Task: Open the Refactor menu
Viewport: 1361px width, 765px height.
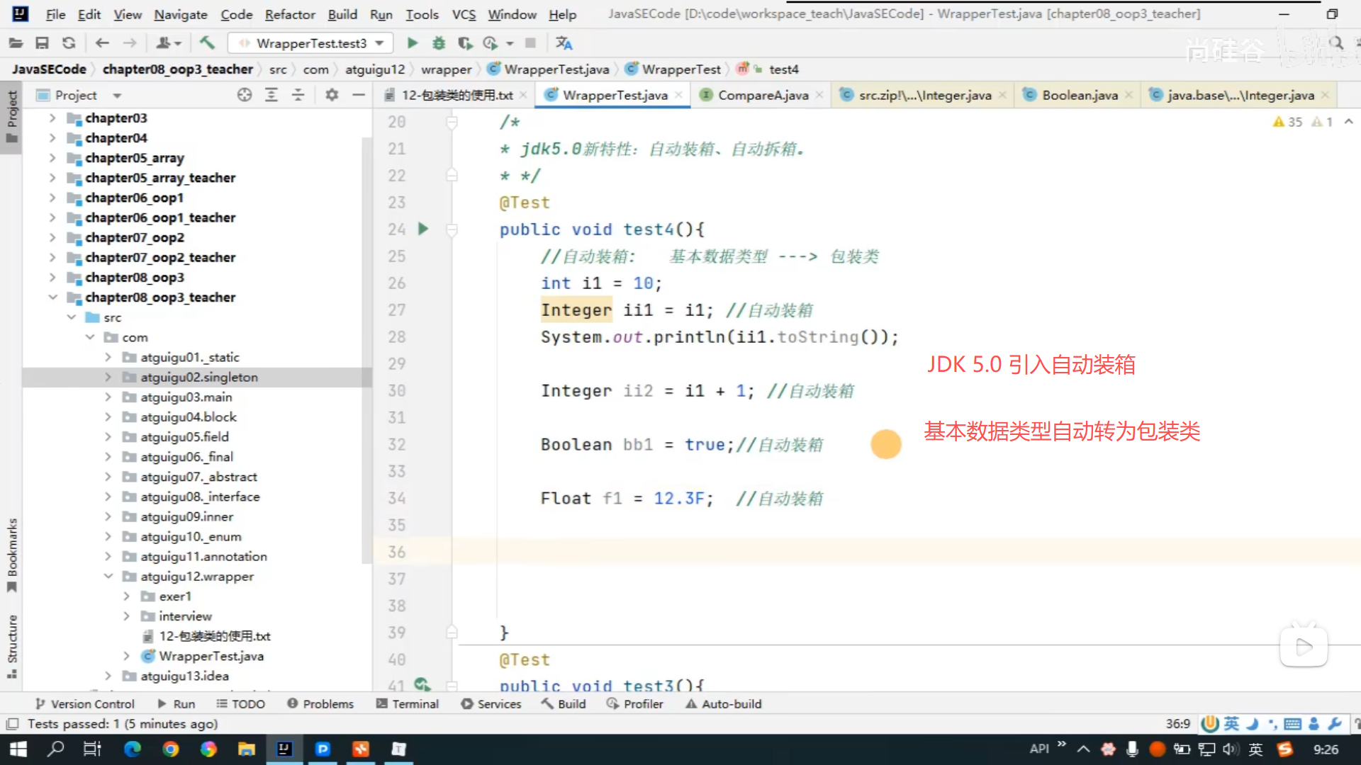Action: click(x=289, y=14)
